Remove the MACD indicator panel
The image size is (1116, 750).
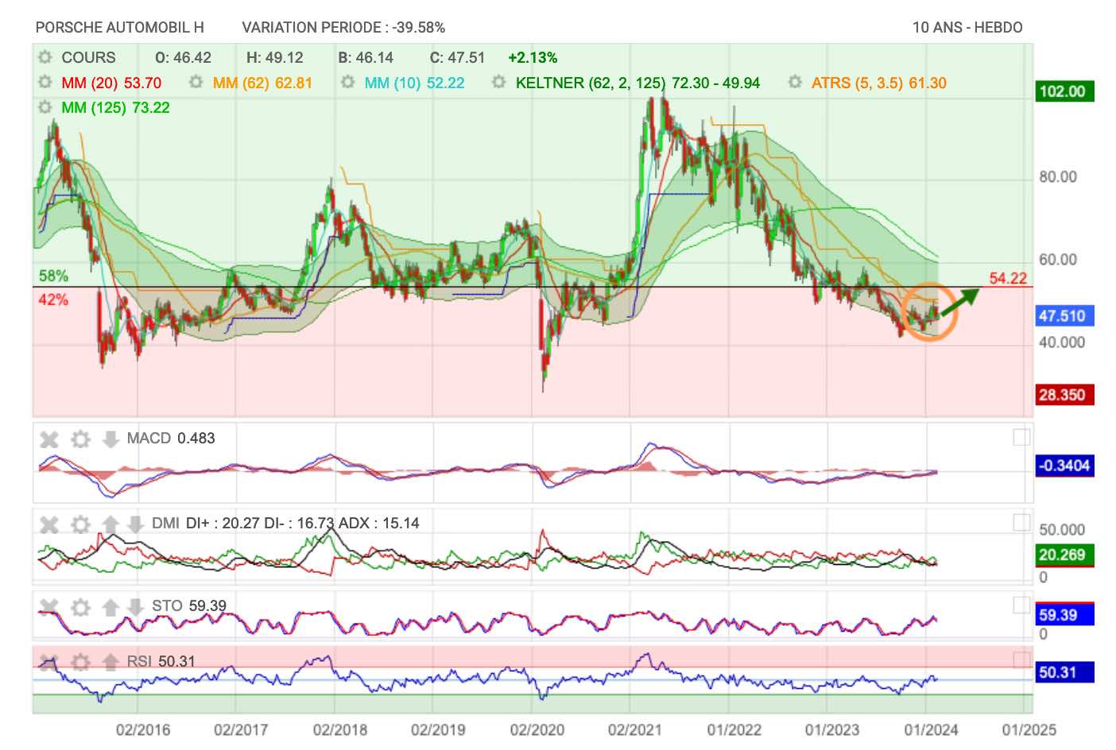tap(49, 439)
